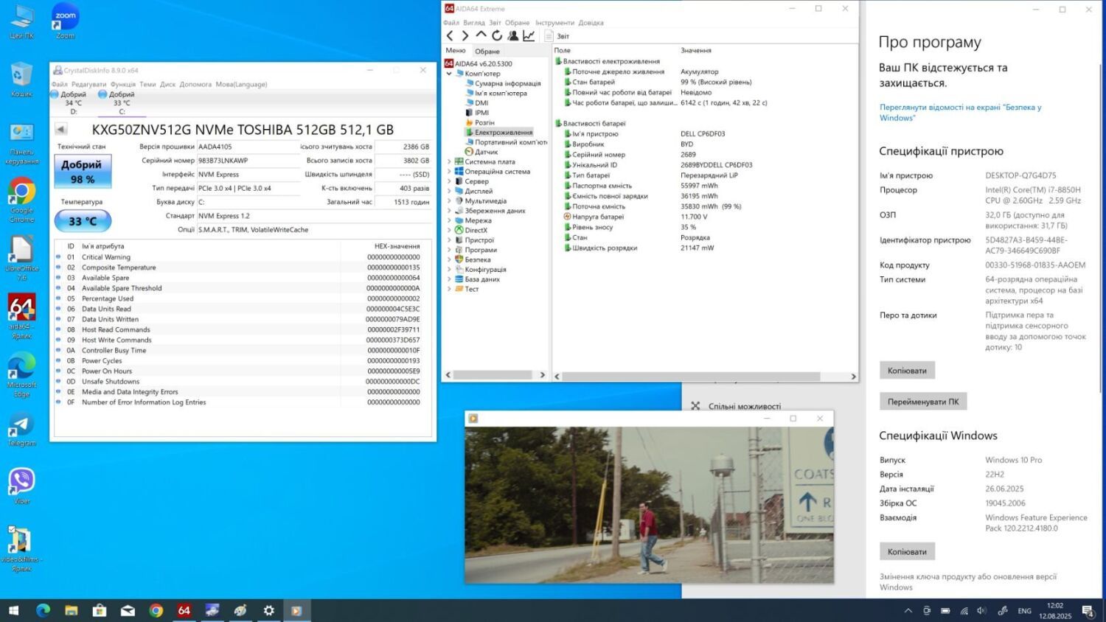This screenshot has height=622, width=1106.
Task: Show hidden system tray icons chevron
Action: click(908, 610)
